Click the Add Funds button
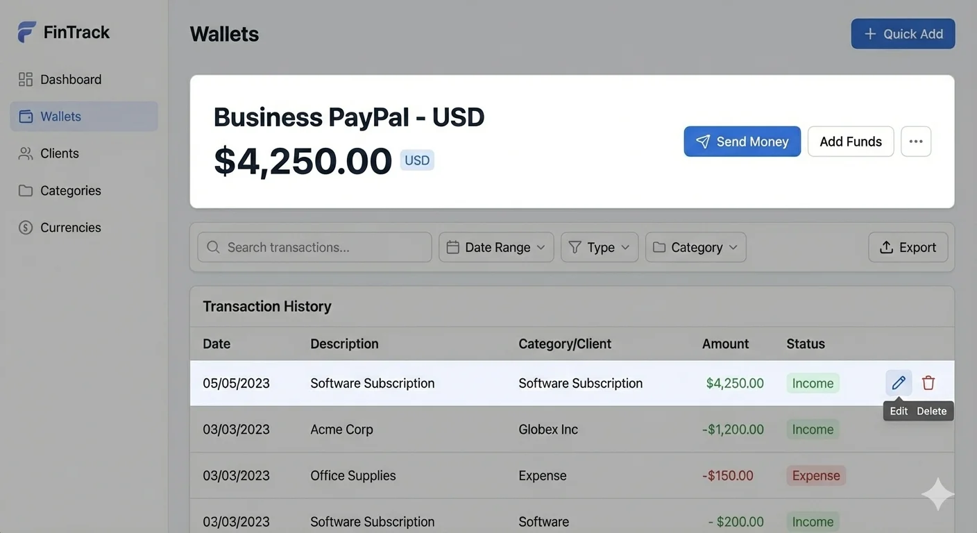Screen dimensions: 977x533 click(851, 142)
